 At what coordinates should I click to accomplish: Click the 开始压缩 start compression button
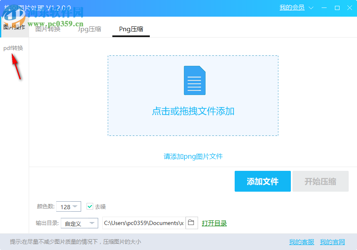coord(320,181)
